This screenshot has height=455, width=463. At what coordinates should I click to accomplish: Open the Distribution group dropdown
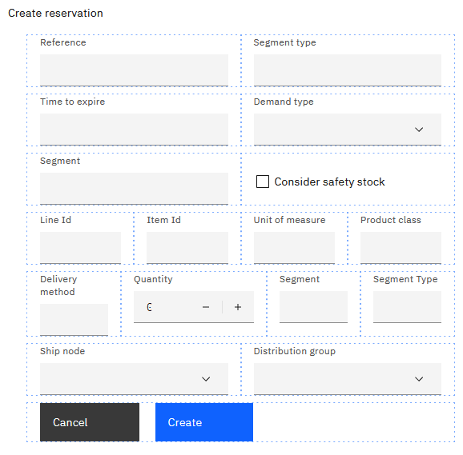[x=348, y=379]
